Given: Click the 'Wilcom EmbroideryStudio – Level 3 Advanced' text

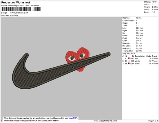Looking at the screenshot, I should (20, 6).
